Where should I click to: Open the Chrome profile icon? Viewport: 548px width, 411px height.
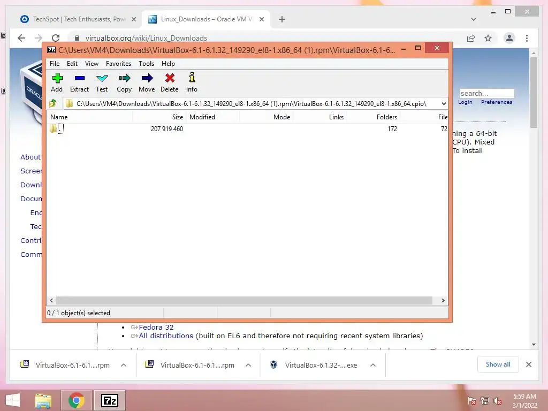[x=509, y=38]
